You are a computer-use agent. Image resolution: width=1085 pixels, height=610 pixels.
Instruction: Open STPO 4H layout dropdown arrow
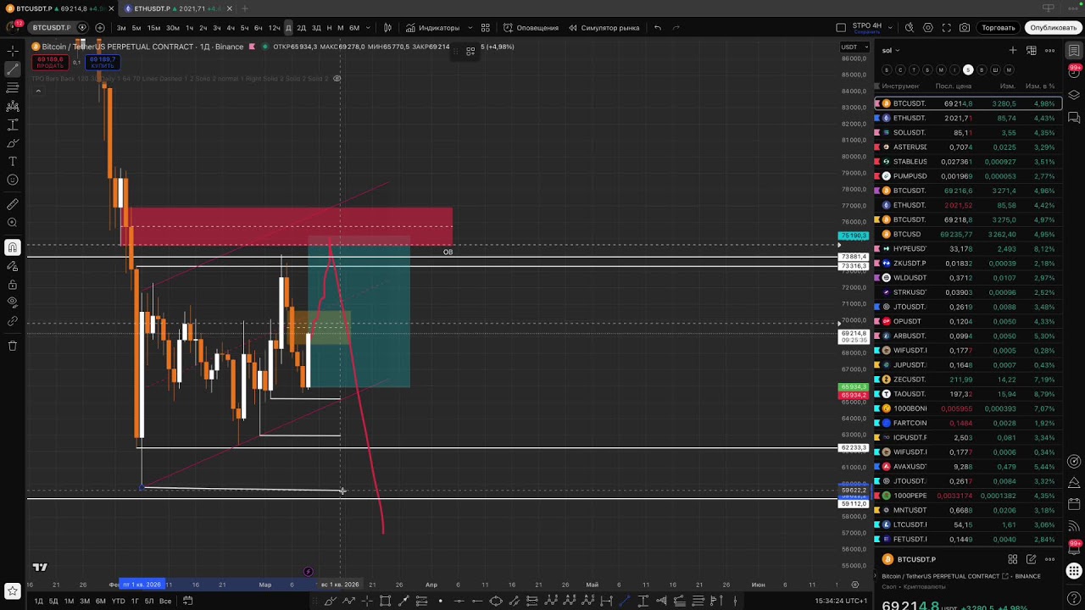tap(890, 28)
